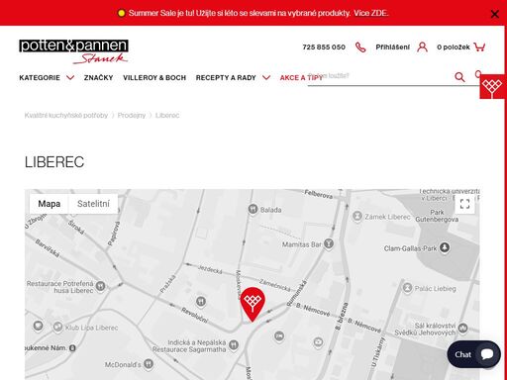Open the RECEPTY A RADY menu

point(226,78)
